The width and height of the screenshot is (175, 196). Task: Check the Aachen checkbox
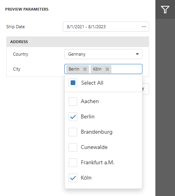click(x=73, y=102)
